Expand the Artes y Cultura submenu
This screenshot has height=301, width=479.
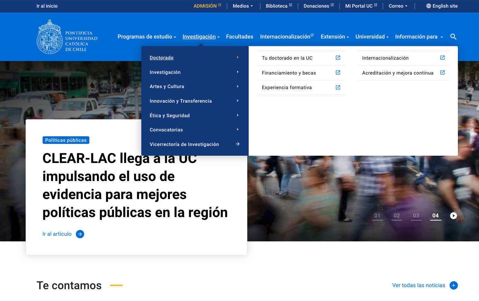[195, 86]
